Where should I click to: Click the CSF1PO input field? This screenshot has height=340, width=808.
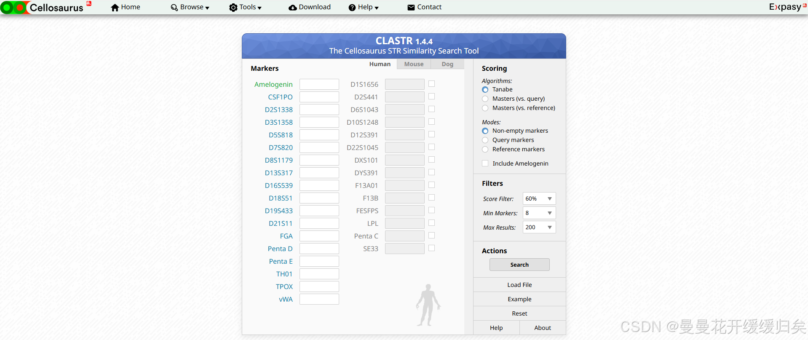click(x=319, y=97)
